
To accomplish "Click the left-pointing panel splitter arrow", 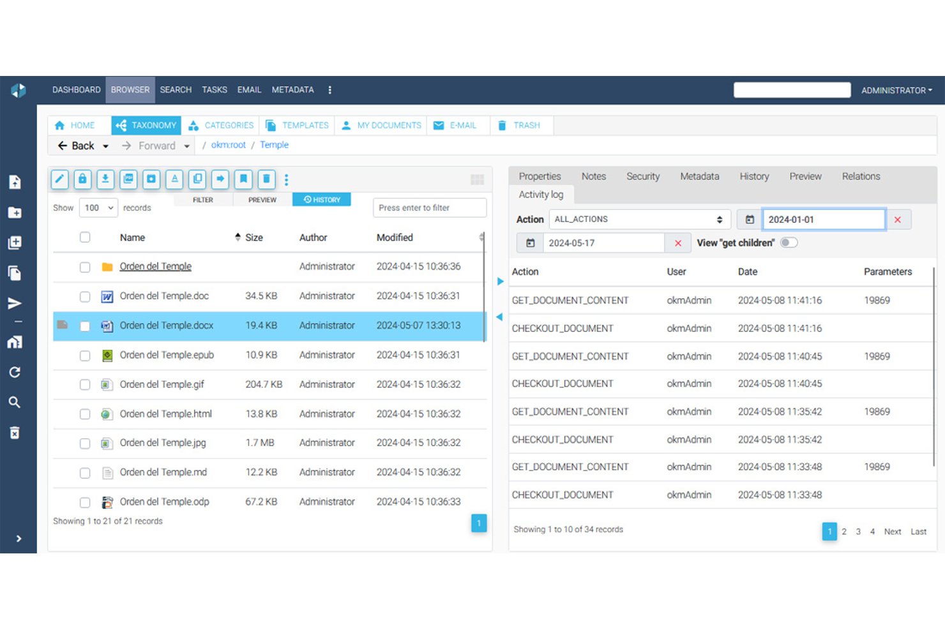I will click(x=499, y=317).
